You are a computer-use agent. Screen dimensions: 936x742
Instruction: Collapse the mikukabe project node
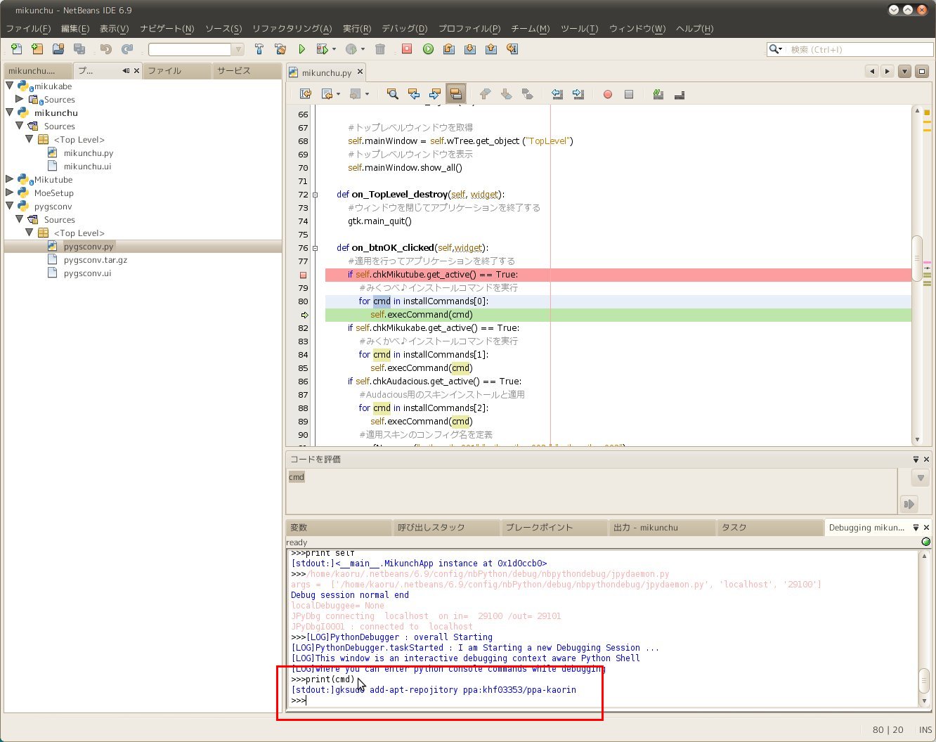click(10, 86)
